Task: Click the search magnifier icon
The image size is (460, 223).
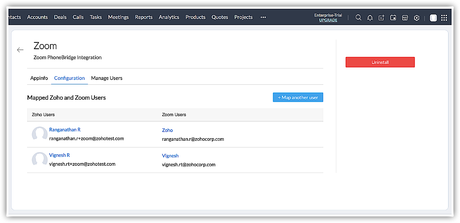Action: [x=358, y=18]
